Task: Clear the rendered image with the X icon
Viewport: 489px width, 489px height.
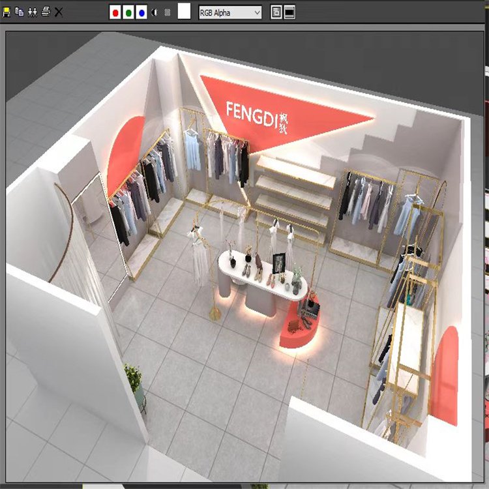Action: pyautogui.click(x=59, y=12)
